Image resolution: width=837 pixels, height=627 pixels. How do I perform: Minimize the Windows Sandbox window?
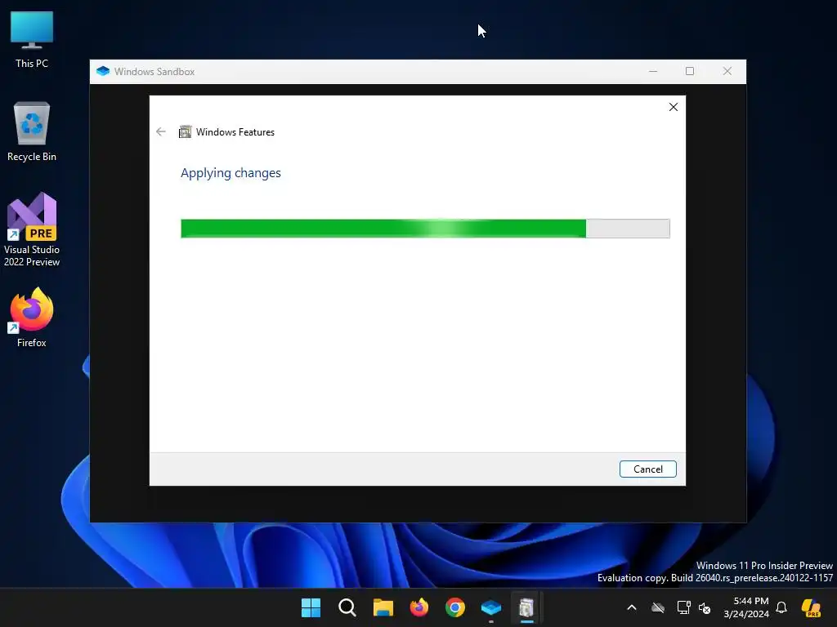(653, 72)
